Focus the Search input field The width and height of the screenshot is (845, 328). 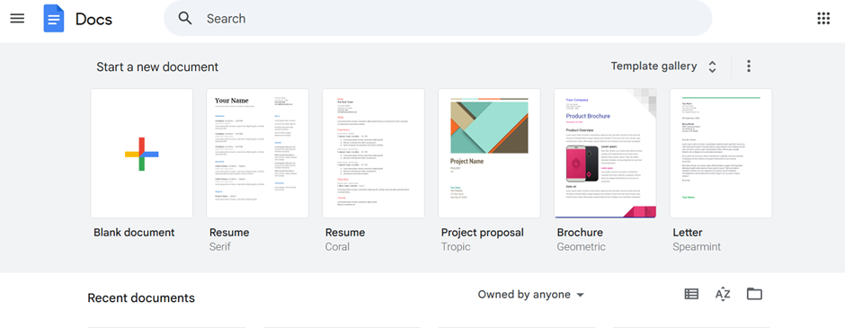[x=438, y=18]
